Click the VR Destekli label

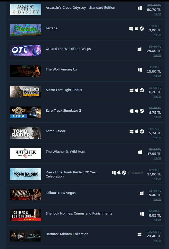pos(135,173)
